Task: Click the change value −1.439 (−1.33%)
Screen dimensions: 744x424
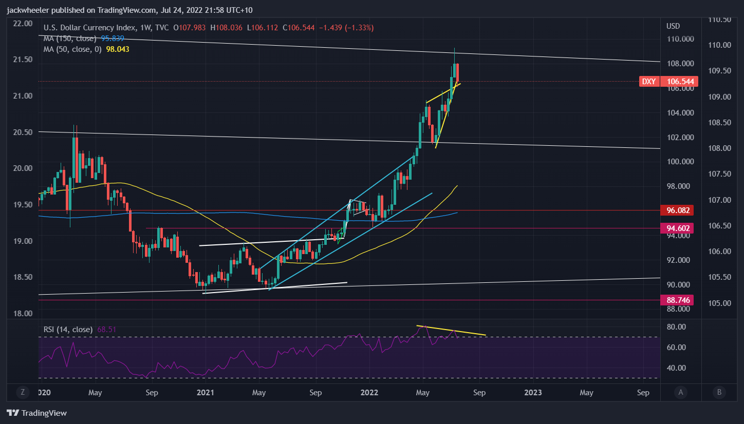Action: tap(346, 28)
